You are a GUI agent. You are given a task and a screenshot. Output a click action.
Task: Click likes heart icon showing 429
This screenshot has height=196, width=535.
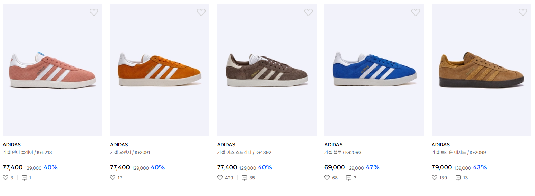point(220,178)
